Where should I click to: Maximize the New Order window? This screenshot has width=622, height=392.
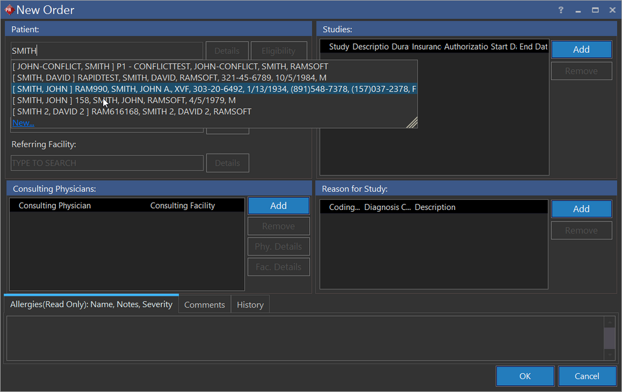click(595, 10)
